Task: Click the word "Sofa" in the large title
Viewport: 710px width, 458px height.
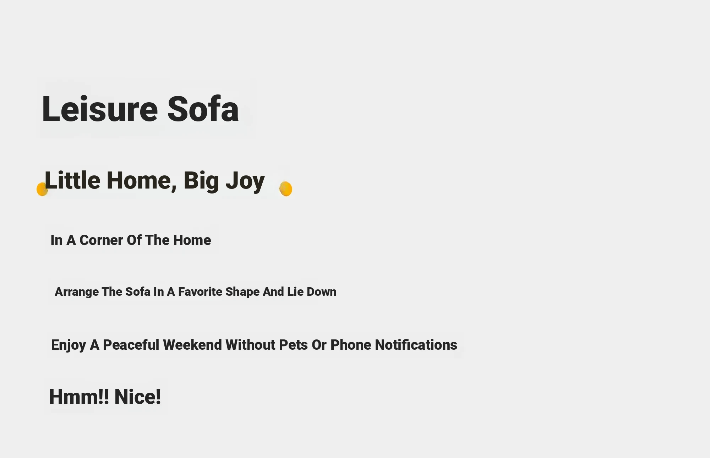Action: (x=203, y=109)
